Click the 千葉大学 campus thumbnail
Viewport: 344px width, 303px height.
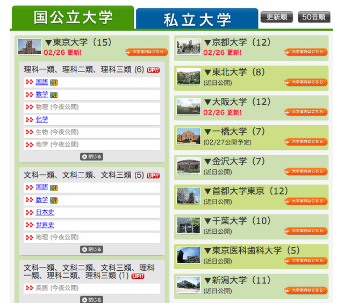tap(189, 226)
